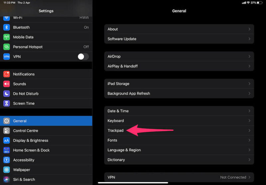Tap the Control Centre icon
The height and width of the screenshot is (185, 266).
click(x=7, y=131)
